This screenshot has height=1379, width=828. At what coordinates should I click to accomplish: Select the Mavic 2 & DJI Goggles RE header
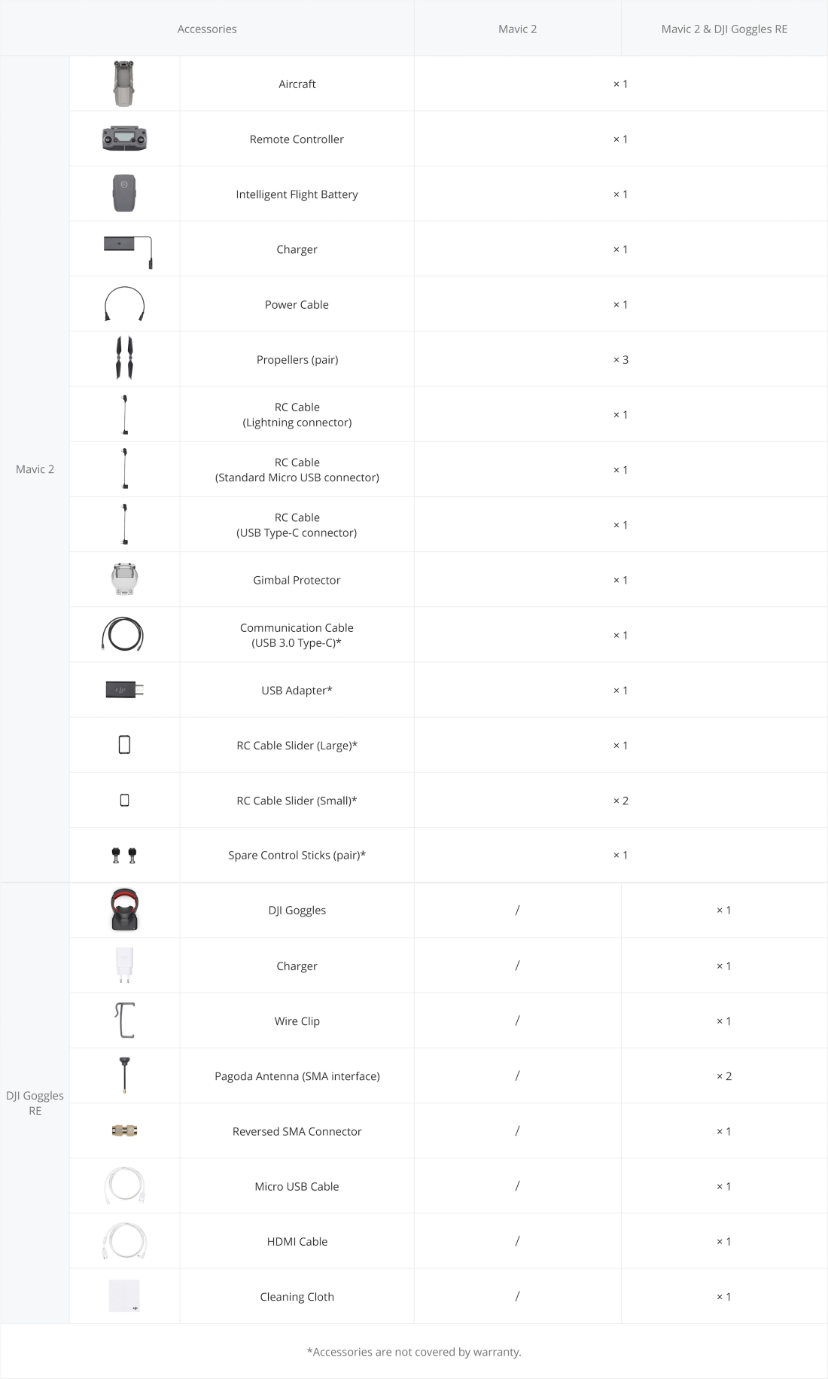point(724,29)
